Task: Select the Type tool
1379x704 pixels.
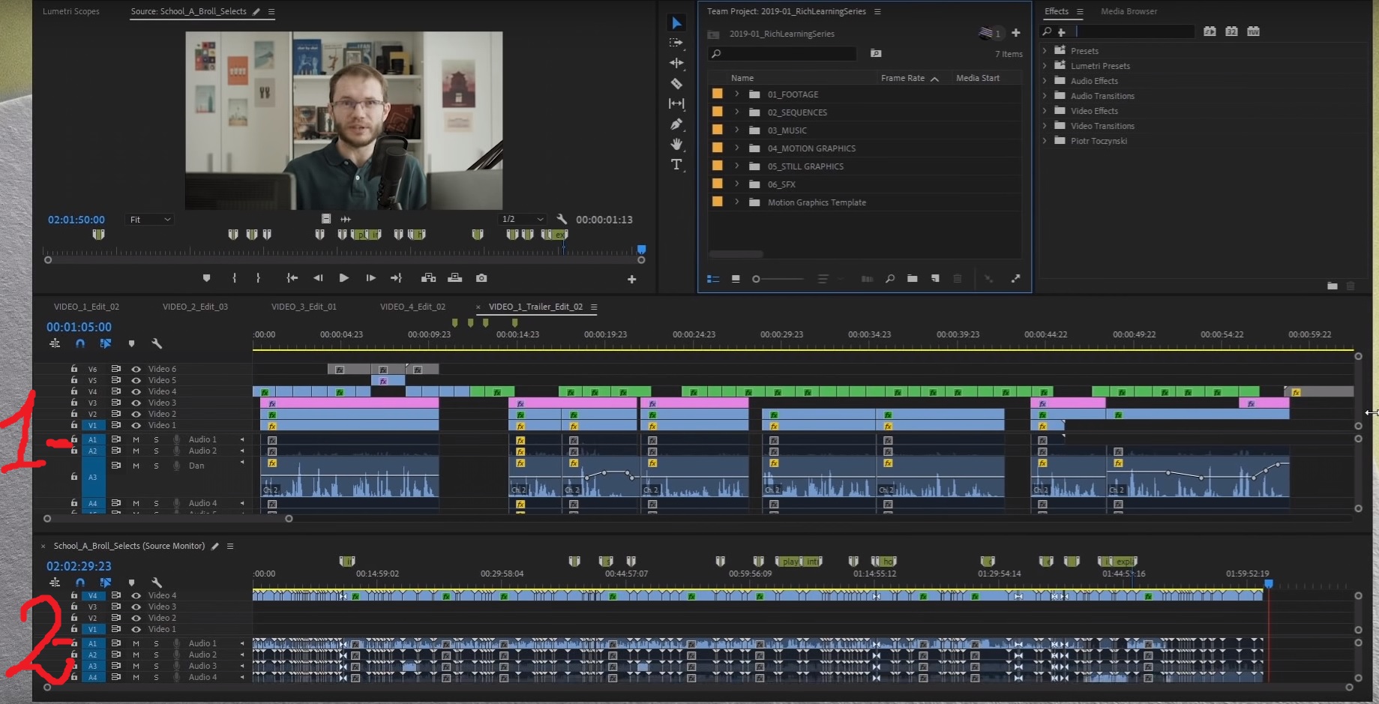Action: coord(676,166)
